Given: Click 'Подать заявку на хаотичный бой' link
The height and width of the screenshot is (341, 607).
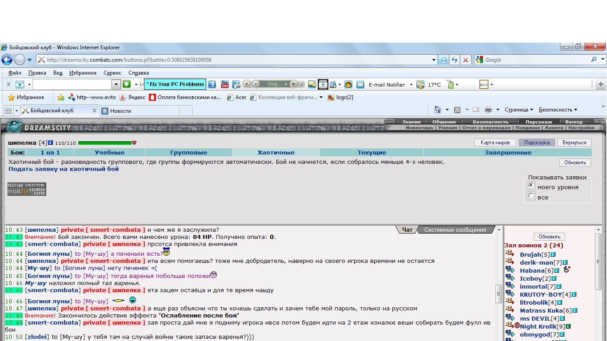Looking at the screenshot, I should click(64, 169).
